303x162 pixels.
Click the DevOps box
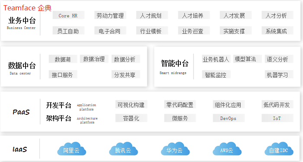[x=229, y=118]
